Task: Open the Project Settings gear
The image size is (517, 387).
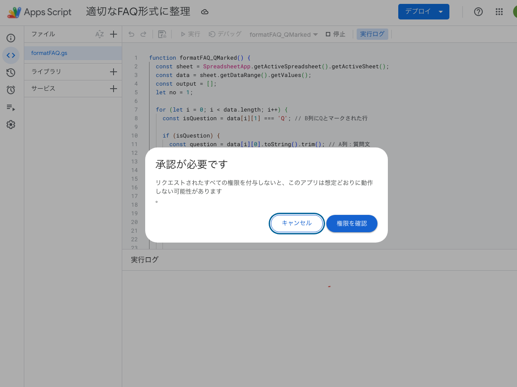Action: click(x=11, y=125)
